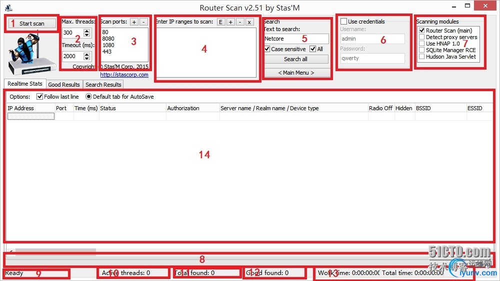Sort by IP Address column header
500x281 pixels.
click(30, 108)
